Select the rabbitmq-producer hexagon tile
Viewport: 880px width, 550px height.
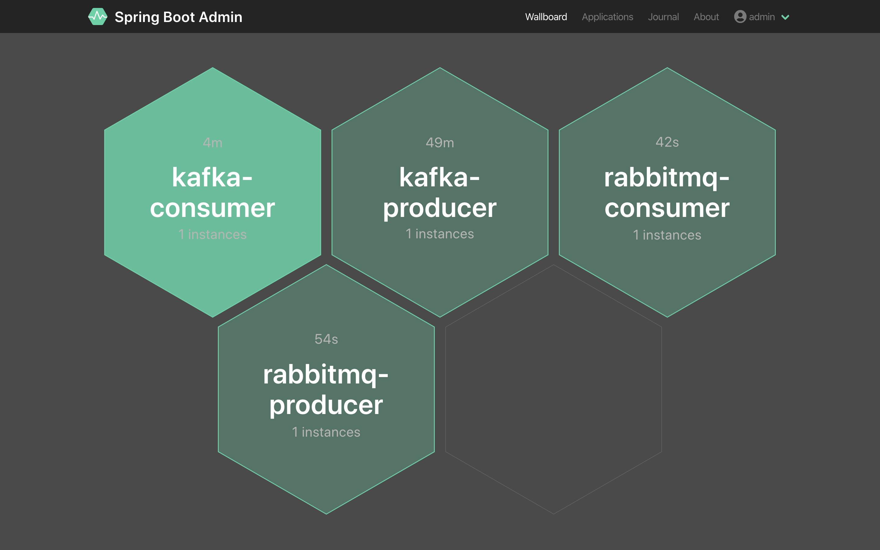(x=326, y=389)
